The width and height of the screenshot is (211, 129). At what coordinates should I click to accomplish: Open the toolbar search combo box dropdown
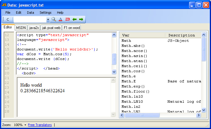click(x=48, y=19)
